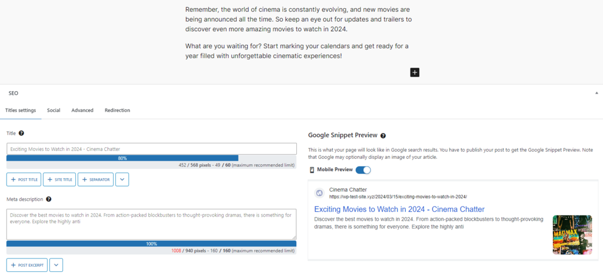This screenshot has height=279, width=603.
Task: Click the Google Snippet Preview help icon
Action: click(x=383, y=135)
